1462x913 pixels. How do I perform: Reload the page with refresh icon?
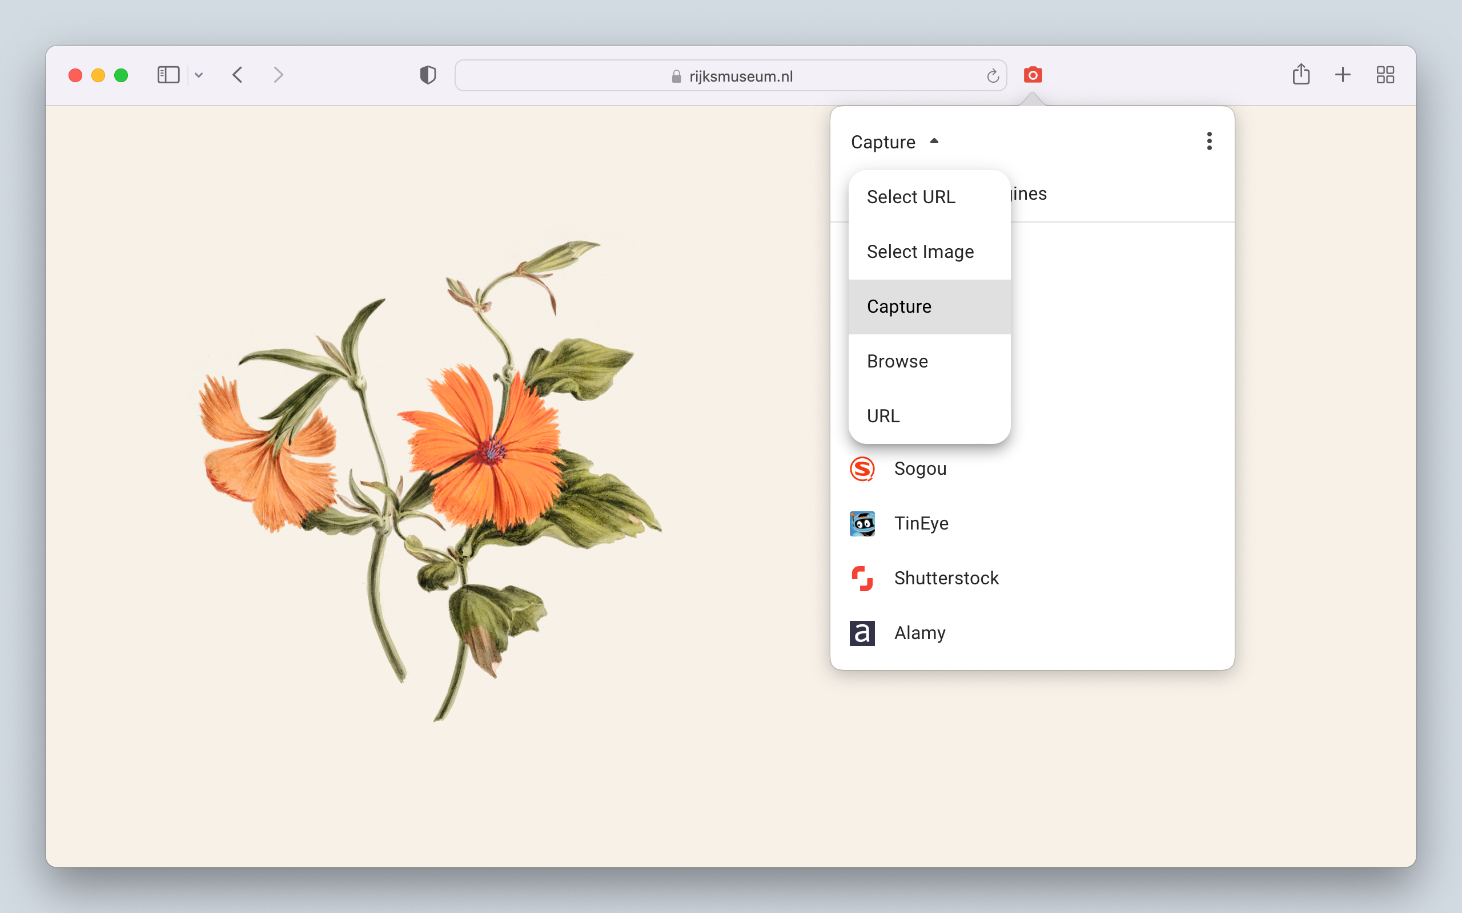pos(992,76)
